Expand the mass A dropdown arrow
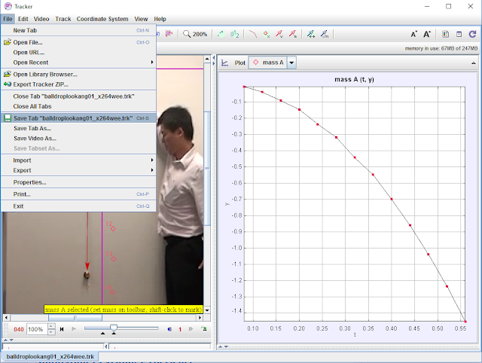482x363 pixels. [x=291, y=63]
